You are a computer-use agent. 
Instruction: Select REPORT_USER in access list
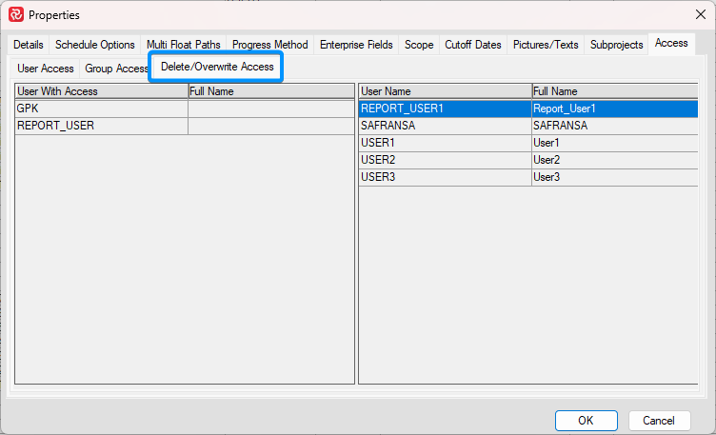(x=101, y=126)
